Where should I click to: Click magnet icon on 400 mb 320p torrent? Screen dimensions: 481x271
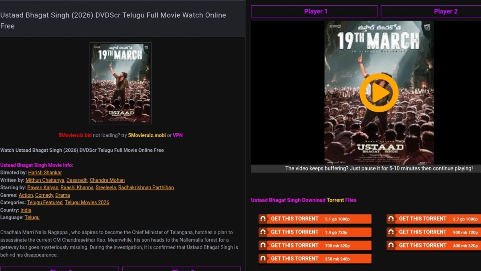pos(391,245)
